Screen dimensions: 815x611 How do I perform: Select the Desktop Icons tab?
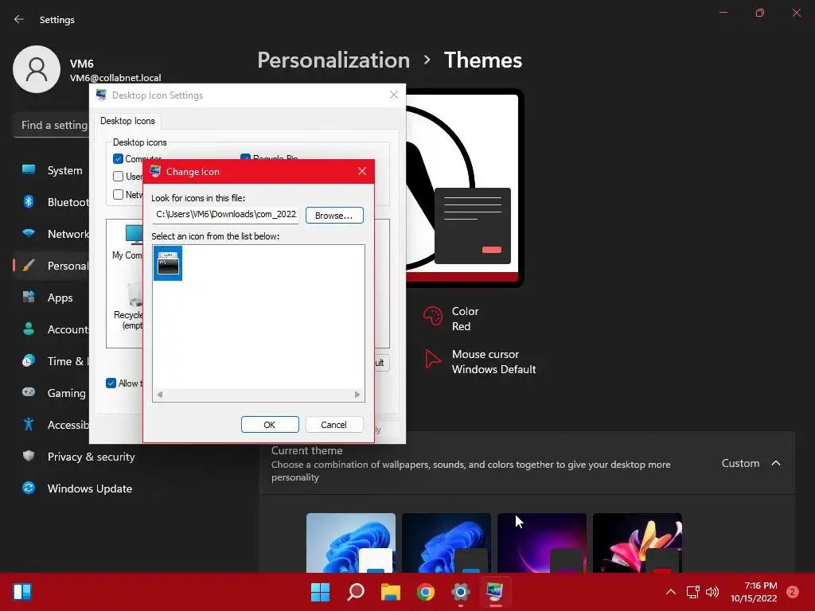127,121
